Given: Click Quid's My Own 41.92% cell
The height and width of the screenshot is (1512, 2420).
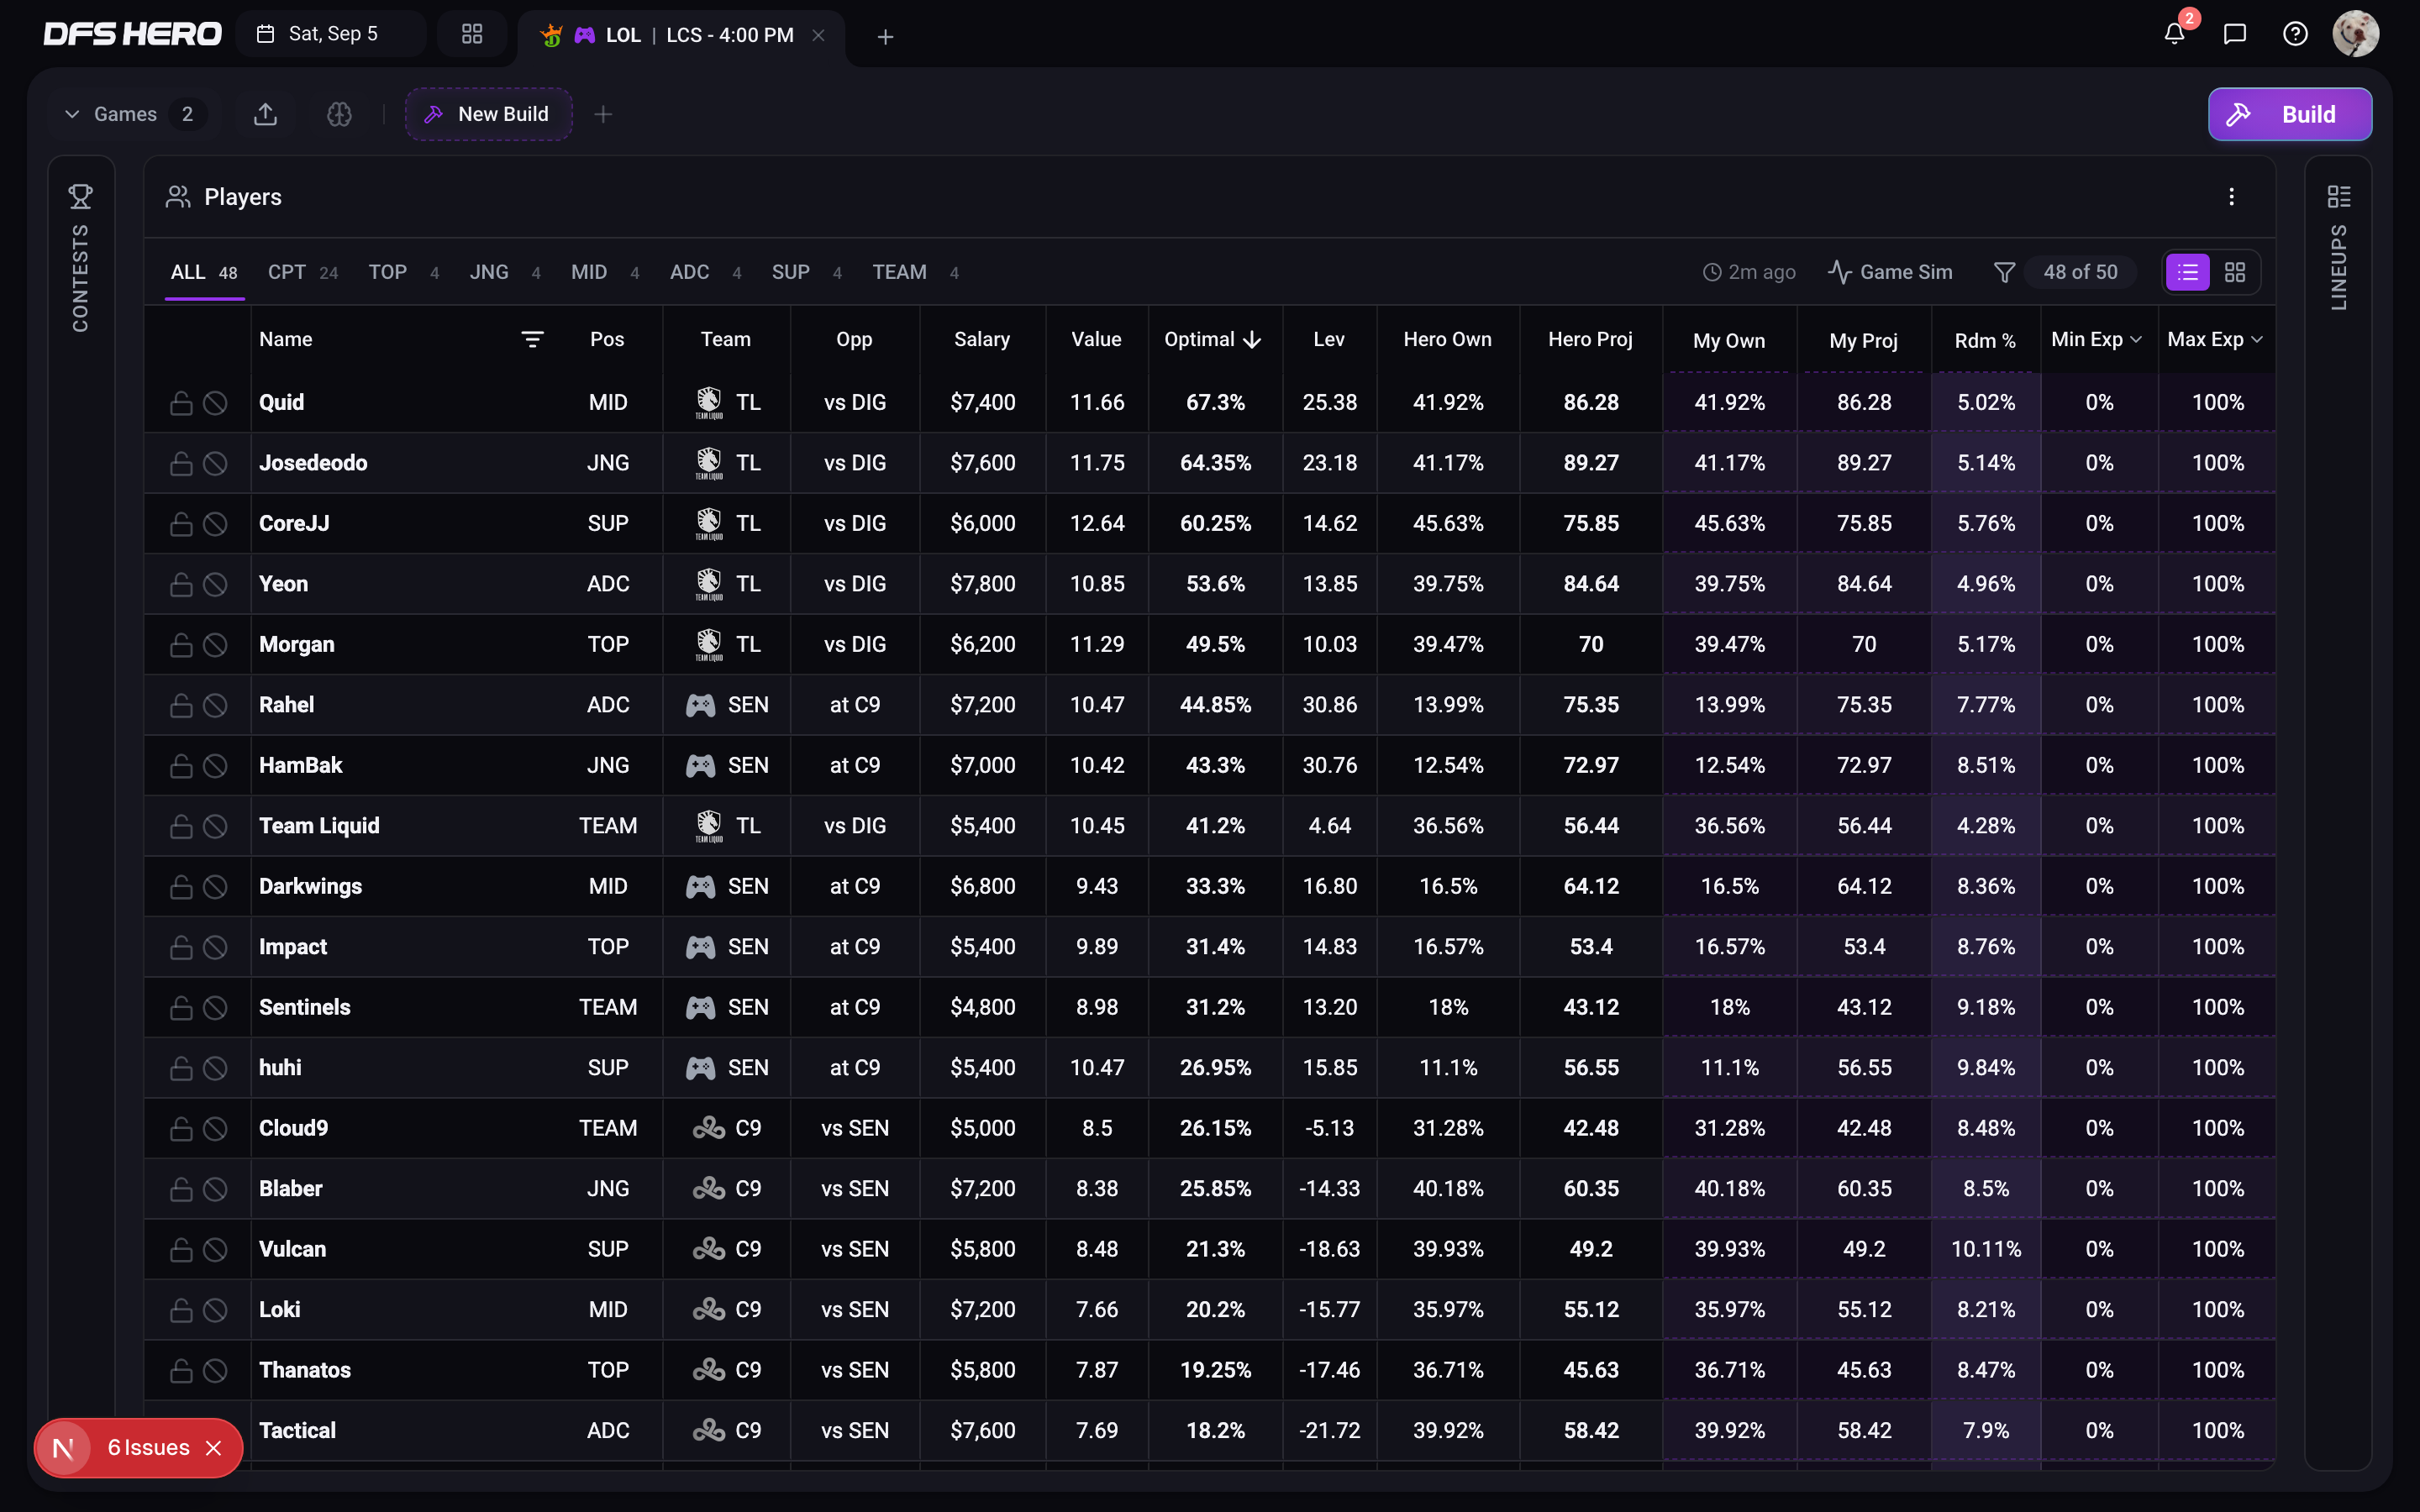Looking at the screenshot, I should coord(1729,403).
